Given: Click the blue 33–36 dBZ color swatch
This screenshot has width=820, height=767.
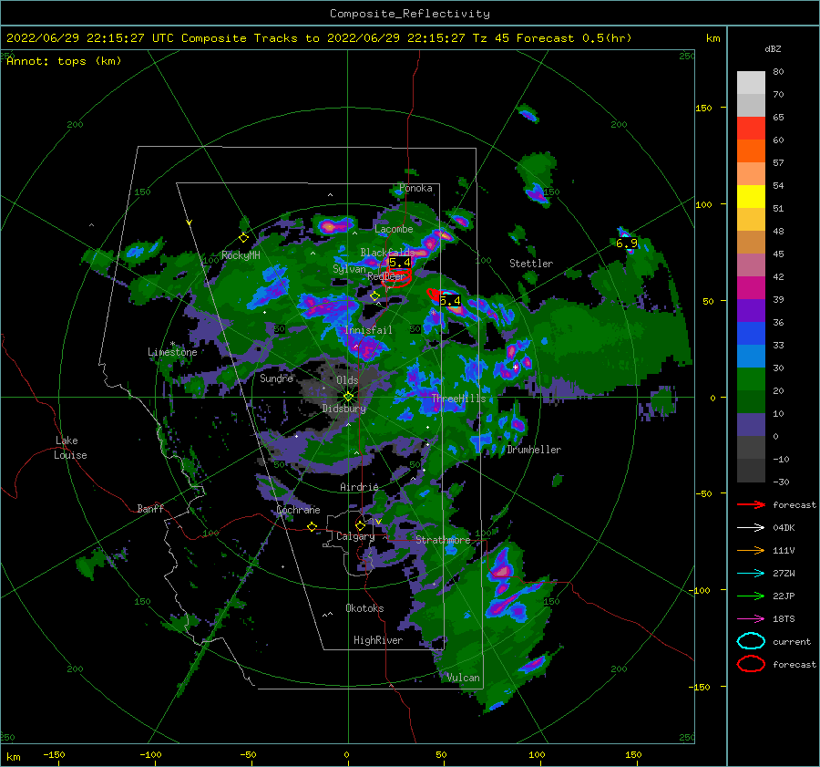Looking at the screenshot, I should click(x=751, y=334).
